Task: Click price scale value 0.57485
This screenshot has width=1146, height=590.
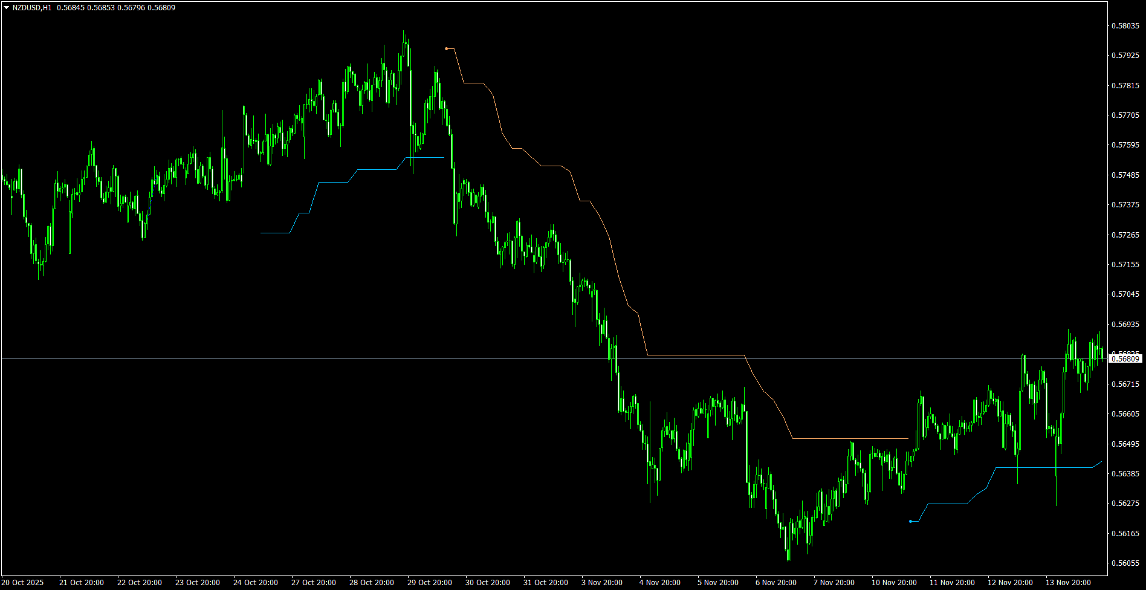Action: [x=1125, y=175]
